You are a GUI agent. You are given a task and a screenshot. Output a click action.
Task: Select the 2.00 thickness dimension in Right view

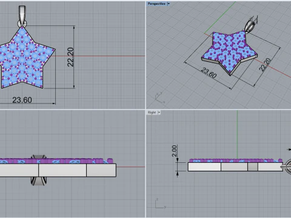coord(175,151)
